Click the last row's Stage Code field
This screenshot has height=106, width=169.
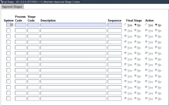pos(34,99)
